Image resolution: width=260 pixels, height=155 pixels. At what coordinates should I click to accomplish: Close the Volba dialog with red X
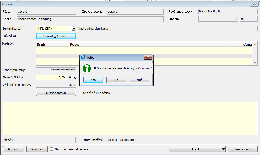(x=148, y=57)
